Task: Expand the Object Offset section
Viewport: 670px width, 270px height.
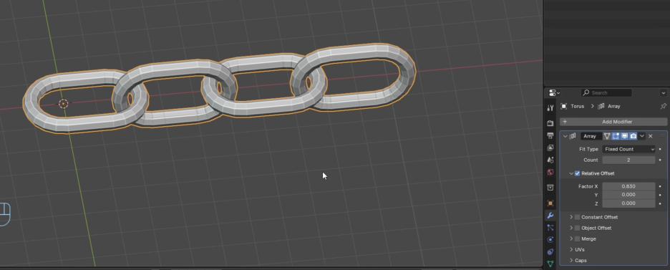Action: (x=571, y=228)
